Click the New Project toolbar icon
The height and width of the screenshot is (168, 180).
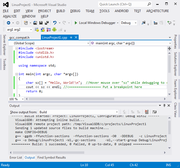point(26,23)
